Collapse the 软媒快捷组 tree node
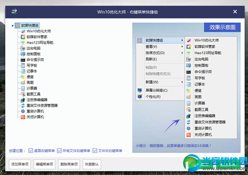Screen dimensions: 248x175 point(12,26)
